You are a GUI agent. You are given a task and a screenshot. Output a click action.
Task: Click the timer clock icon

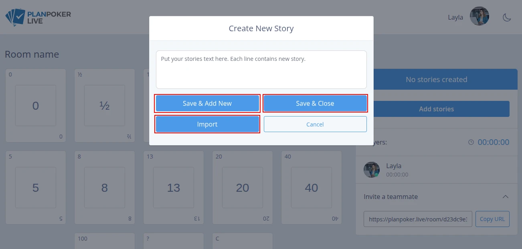pos(471,142)
